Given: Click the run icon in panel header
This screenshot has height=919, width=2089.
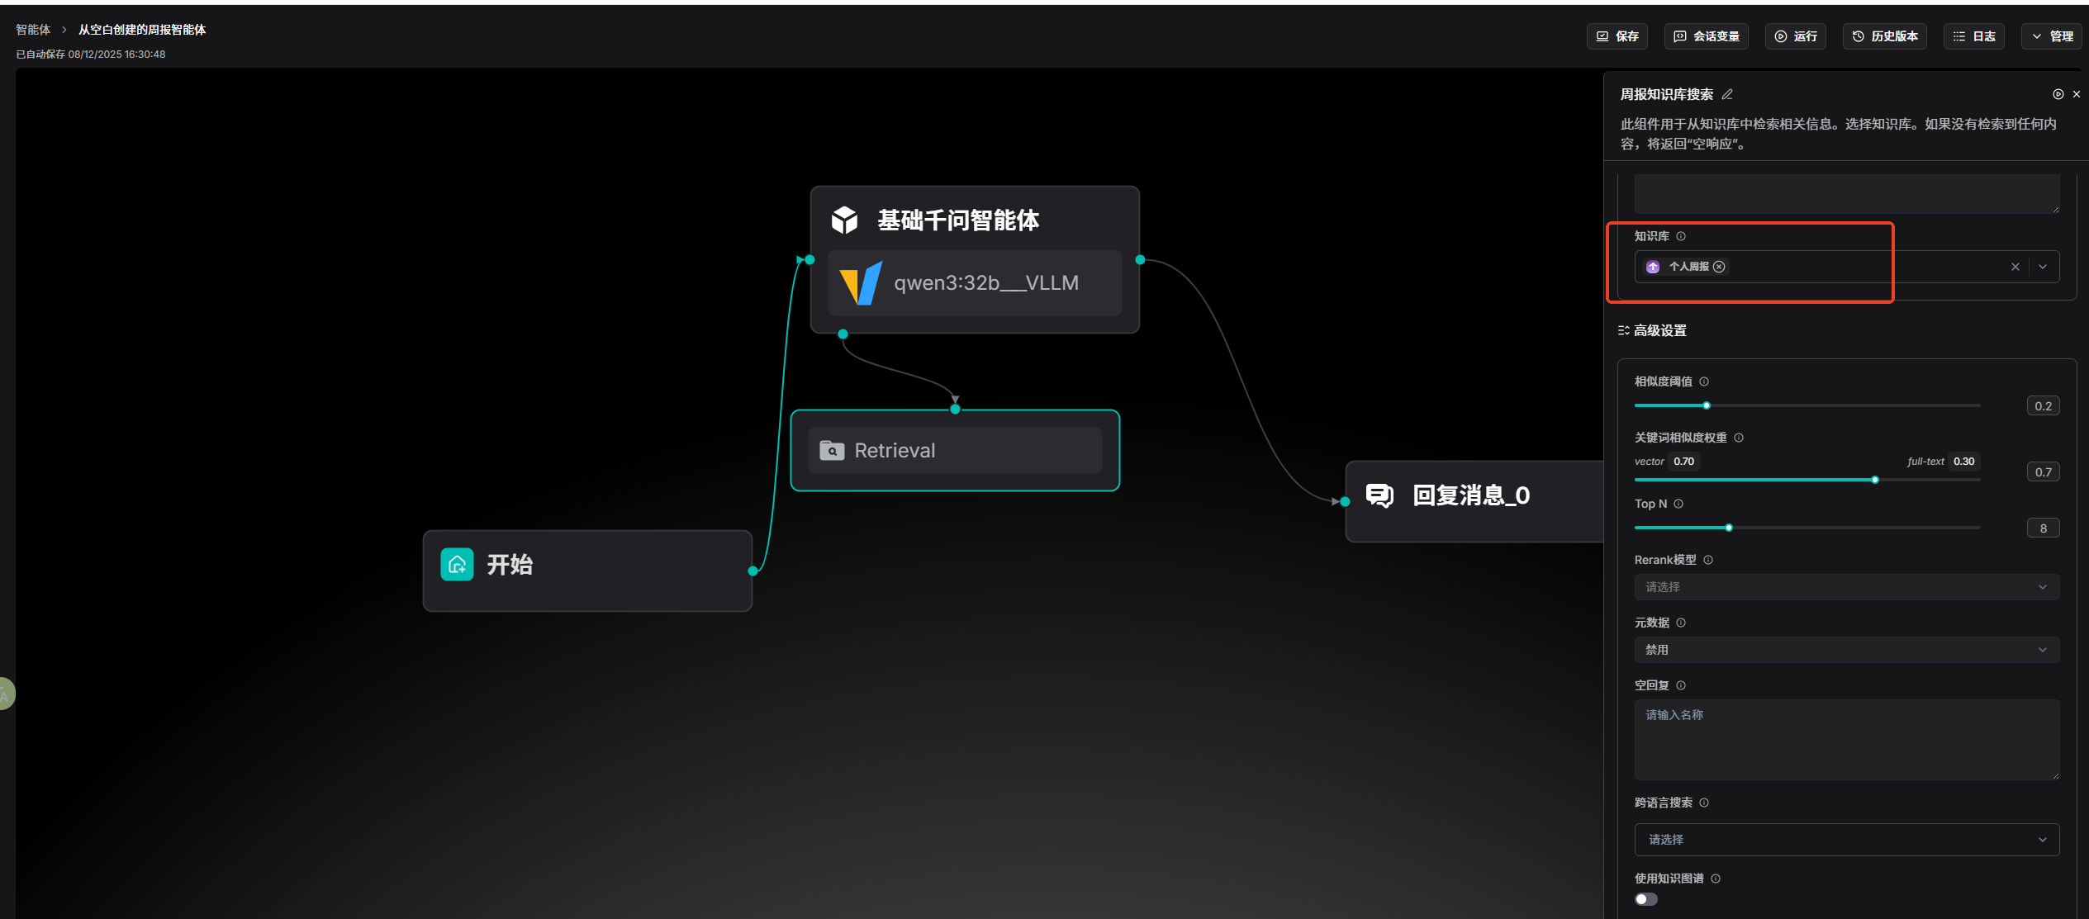Looking at the screenshot, I should coord(2058,95).
